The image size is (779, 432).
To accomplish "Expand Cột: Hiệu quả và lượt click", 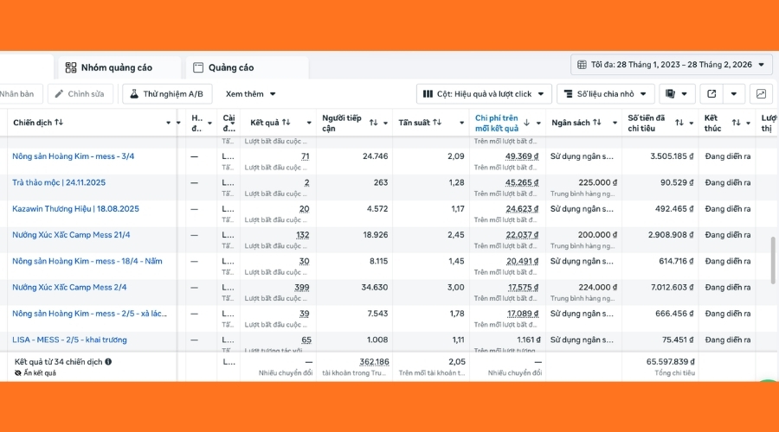I will [x=484, y=93].
